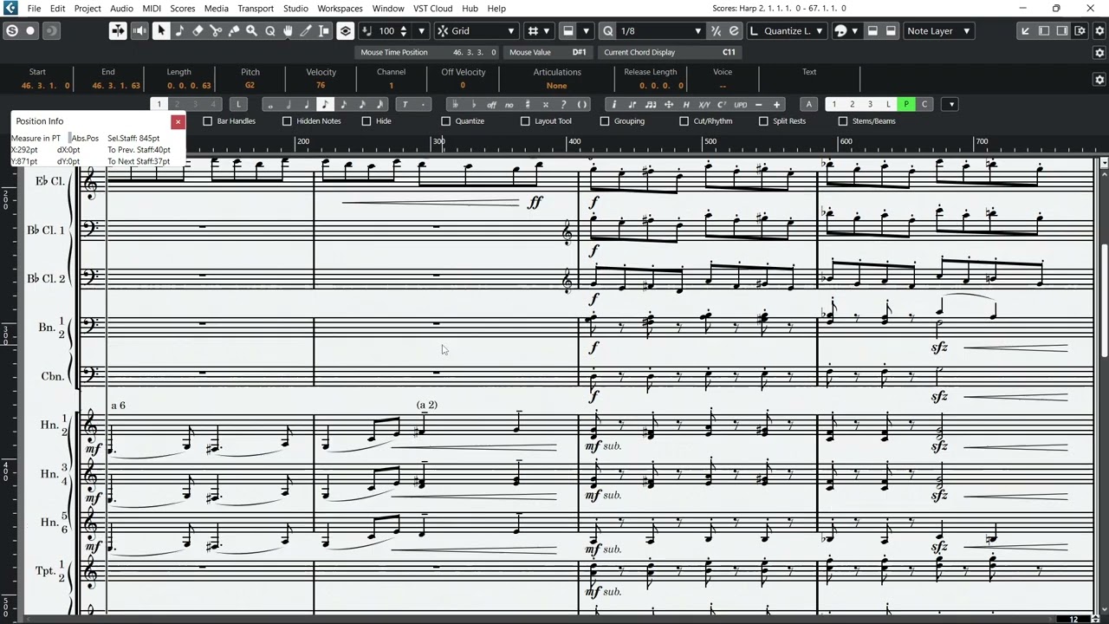Image resolution: width=1109 pixels, height=624 pixels.
Task: Select the Erase tool
Action: point(198,31)
